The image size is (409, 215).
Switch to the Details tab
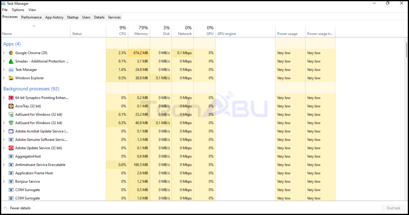[99, 17]
